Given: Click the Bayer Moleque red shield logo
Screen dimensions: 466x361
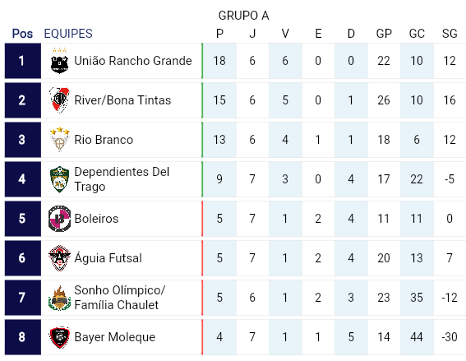Looking at the screenshot, I should click(59, 337).
